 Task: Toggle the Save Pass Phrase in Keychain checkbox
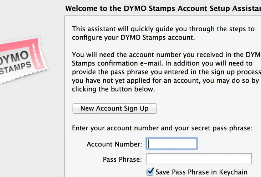[150, 172]
